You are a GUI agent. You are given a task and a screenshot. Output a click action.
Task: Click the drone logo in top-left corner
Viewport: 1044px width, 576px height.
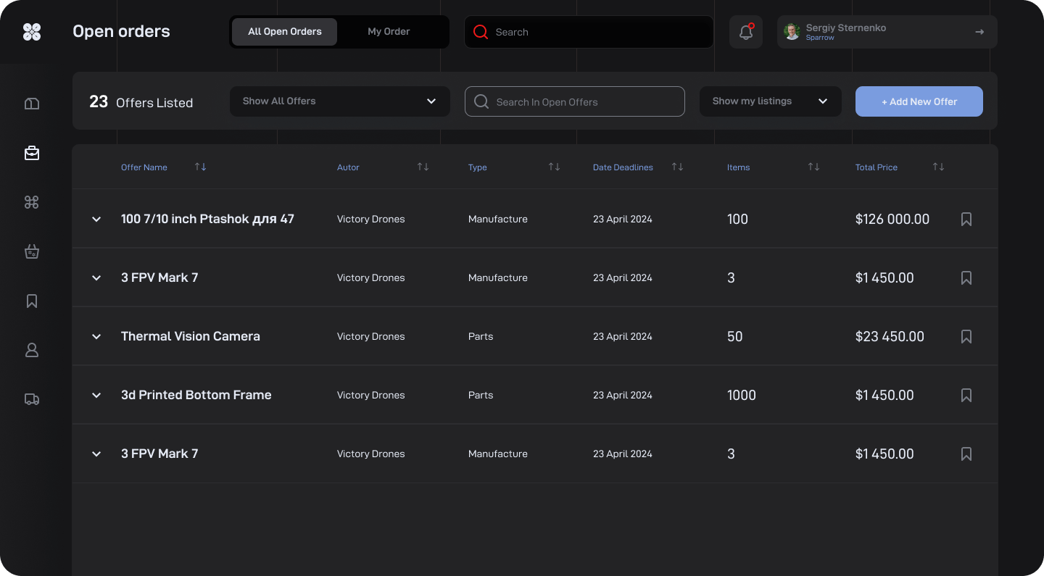32,32
